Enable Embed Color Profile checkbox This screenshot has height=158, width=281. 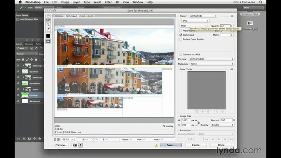pyautogui.click(x=180, y=39)
